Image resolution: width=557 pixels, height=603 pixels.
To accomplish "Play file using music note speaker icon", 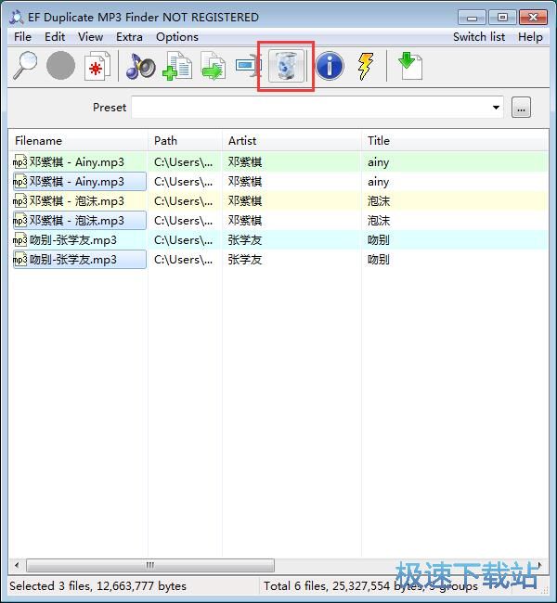I will point(140,66).
